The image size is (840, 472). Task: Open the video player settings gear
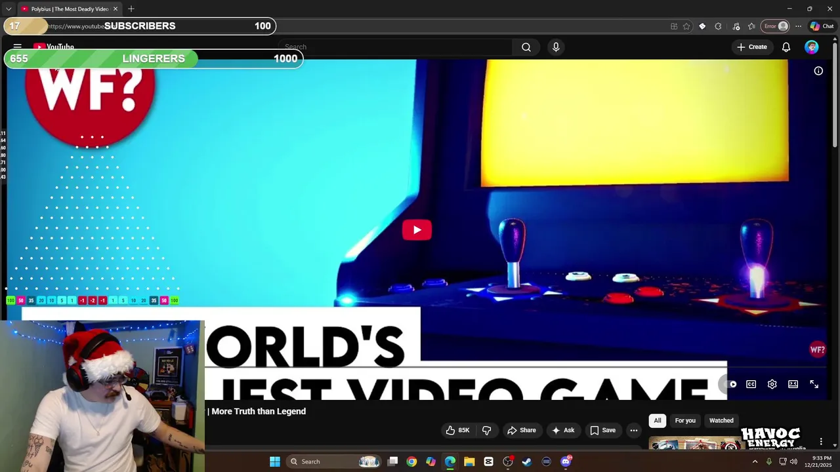(x=772, y=384)
